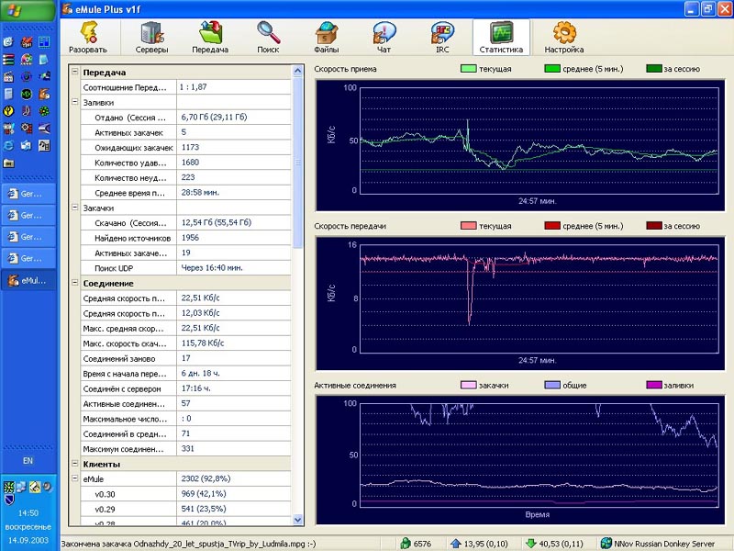
Task: Click the statistics tree scrollbar thumb
Action: [297, 163]
